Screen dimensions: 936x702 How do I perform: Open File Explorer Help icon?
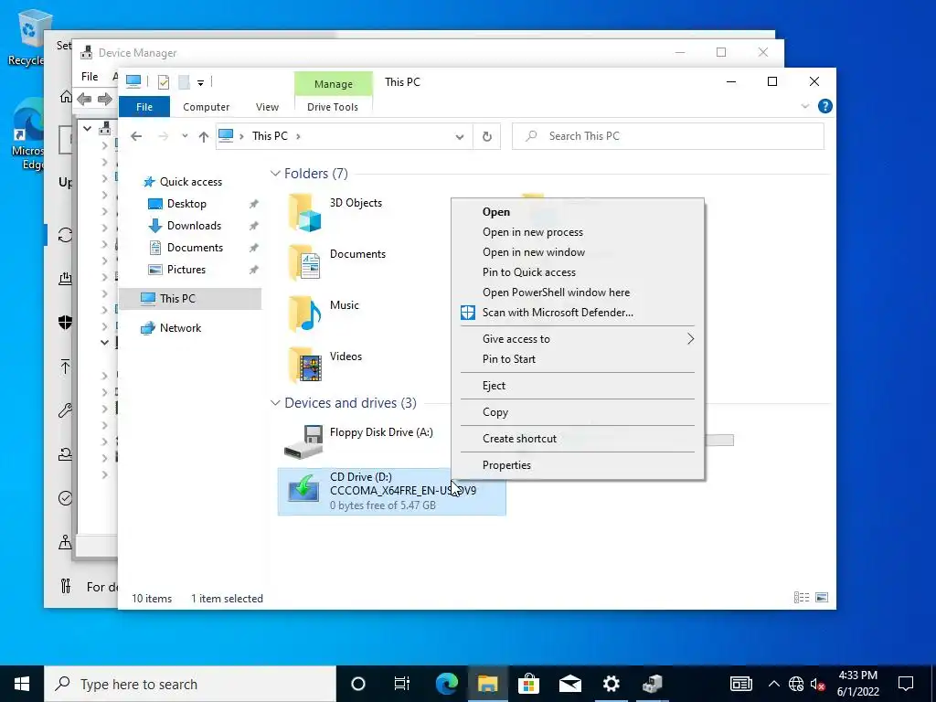pos(825,106)
